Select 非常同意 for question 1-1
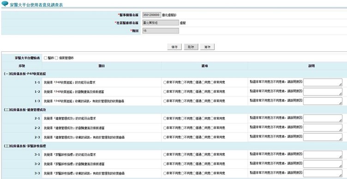The width and height of the screenshot is (347, 179). point(212,82)
